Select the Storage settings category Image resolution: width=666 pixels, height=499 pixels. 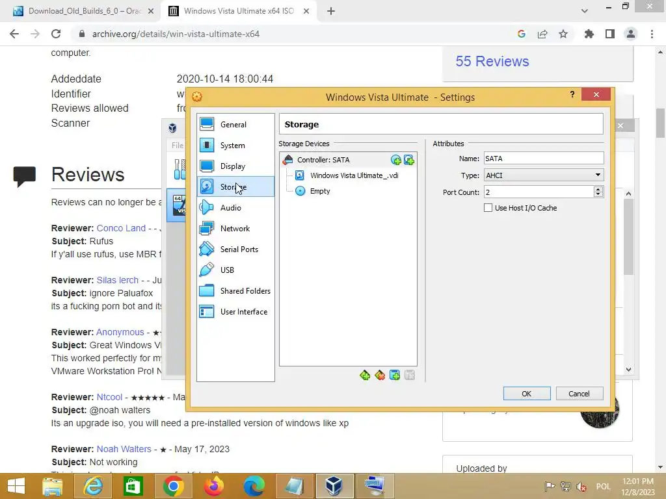pyautogui.click(x=235, y=186)
